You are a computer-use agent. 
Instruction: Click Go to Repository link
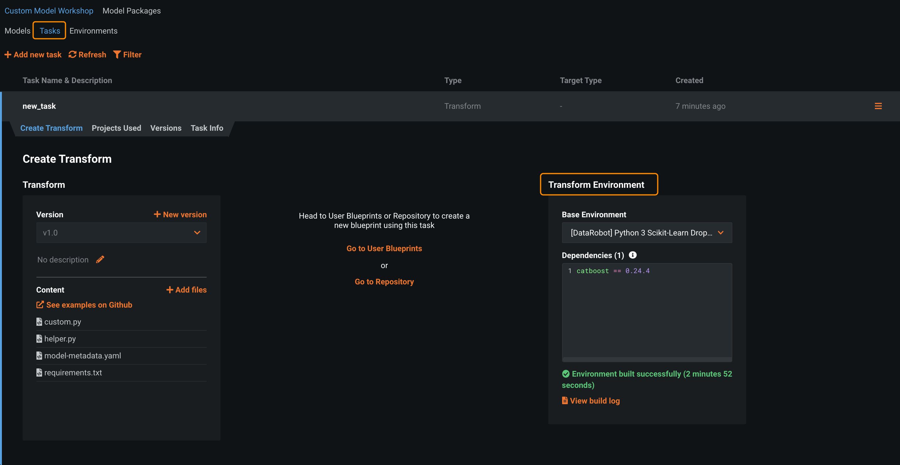click(384, 282)
